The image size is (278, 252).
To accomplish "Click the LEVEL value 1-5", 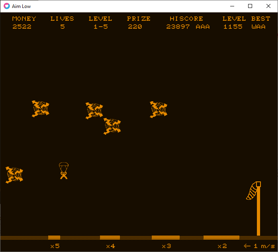I will point(100,27).
